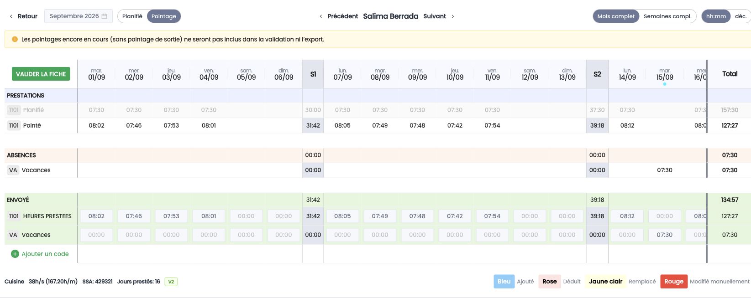This screenshot has height=298, width=751.
Task: Click the previous employee chevron arrow
Action: 321,16
